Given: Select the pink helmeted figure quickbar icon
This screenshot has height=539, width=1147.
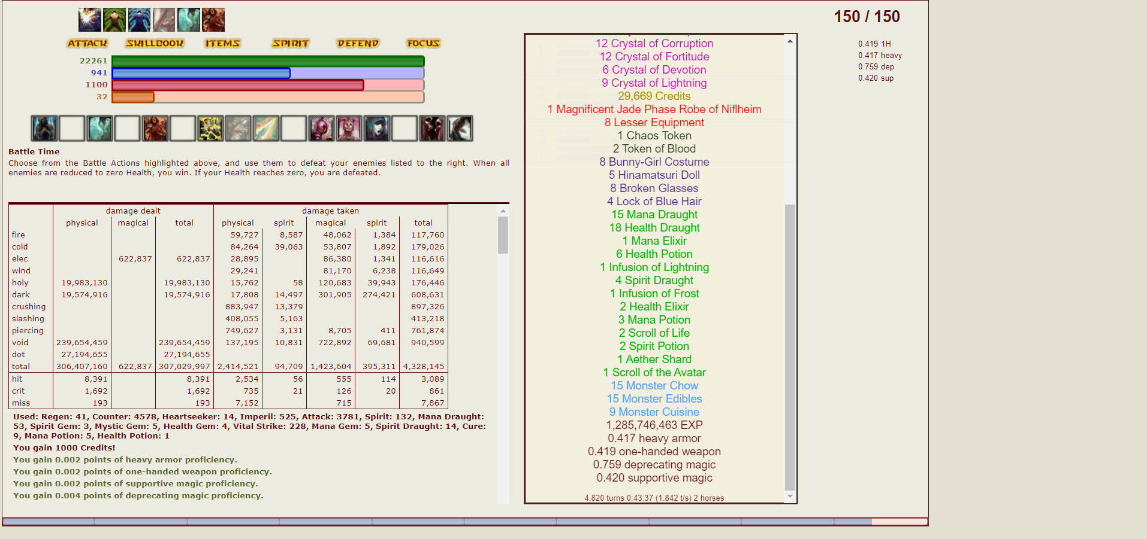Looking at the screenshot, I should [x=321, y=129].
